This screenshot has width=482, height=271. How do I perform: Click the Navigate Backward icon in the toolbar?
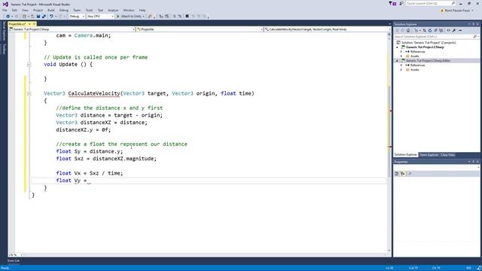(x=8, y=17)
